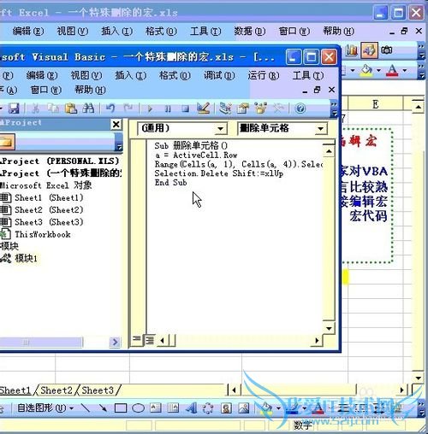Click the Paste clipboard icon
The width and height of the screenshot is (428, 434).
pos(71,108)
